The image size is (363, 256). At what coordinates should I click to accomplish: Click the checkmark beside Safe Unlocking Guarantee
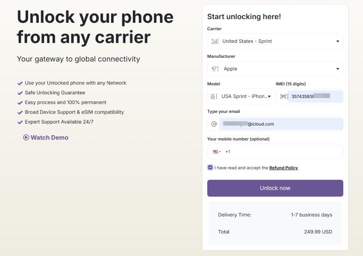click(20, 93)
